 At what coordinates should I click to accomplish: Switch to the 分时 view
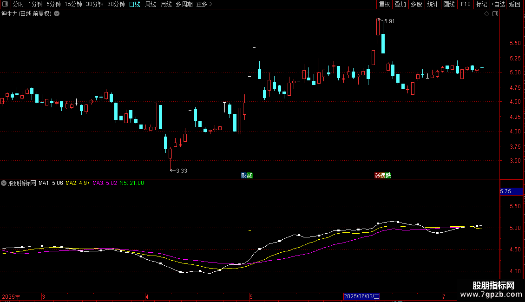(19, 4)
